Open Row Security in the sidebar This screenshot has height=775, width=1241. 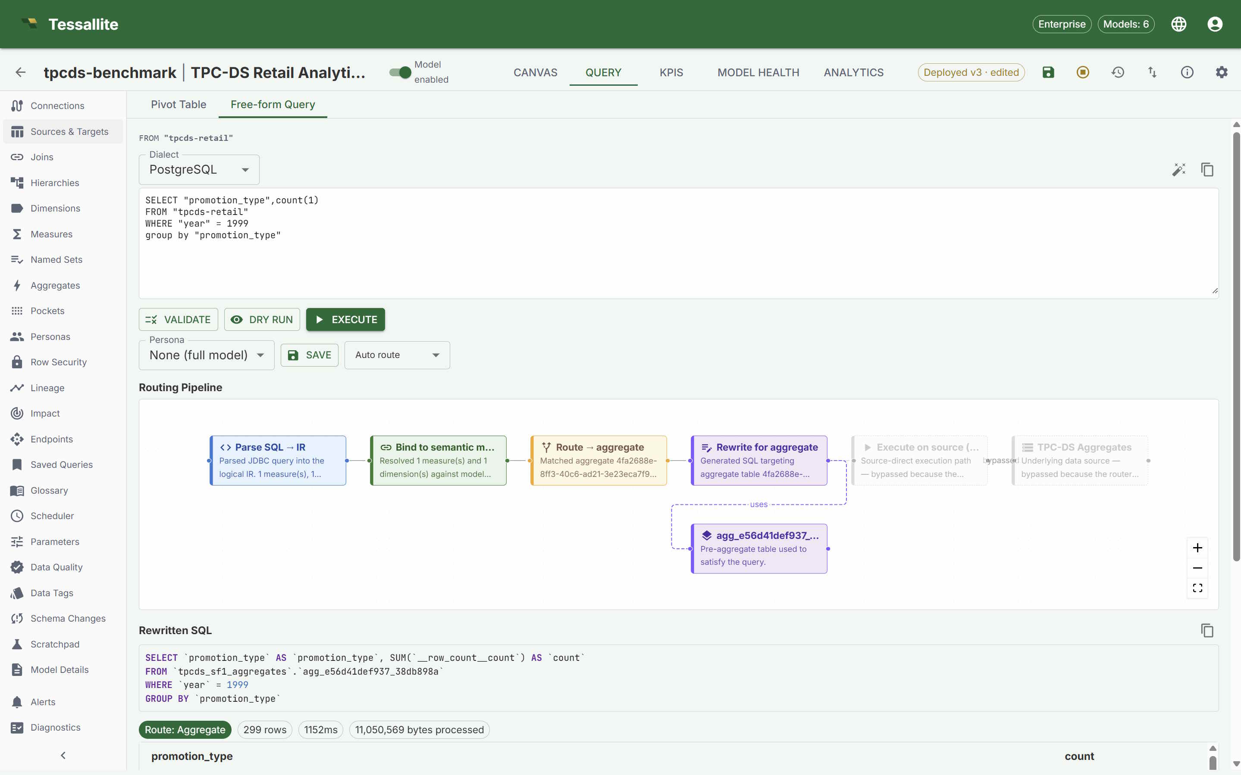63,362
